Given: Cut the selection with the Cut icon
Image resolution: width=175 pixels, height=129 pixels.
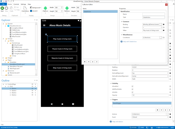Looking at the screenshot, I should [15, 7].
